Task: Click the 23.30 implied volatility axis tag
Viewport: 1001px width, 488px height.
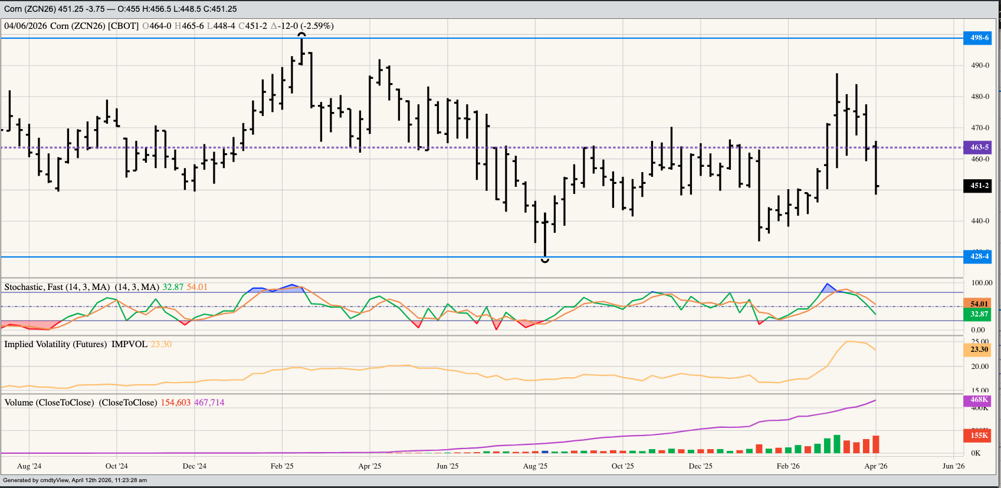Action: click(x=978, y=349)
